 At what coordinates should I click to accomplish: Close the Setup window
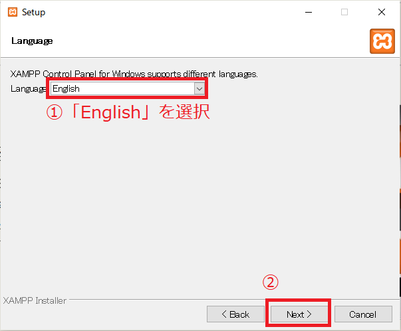tap(381, 13)
